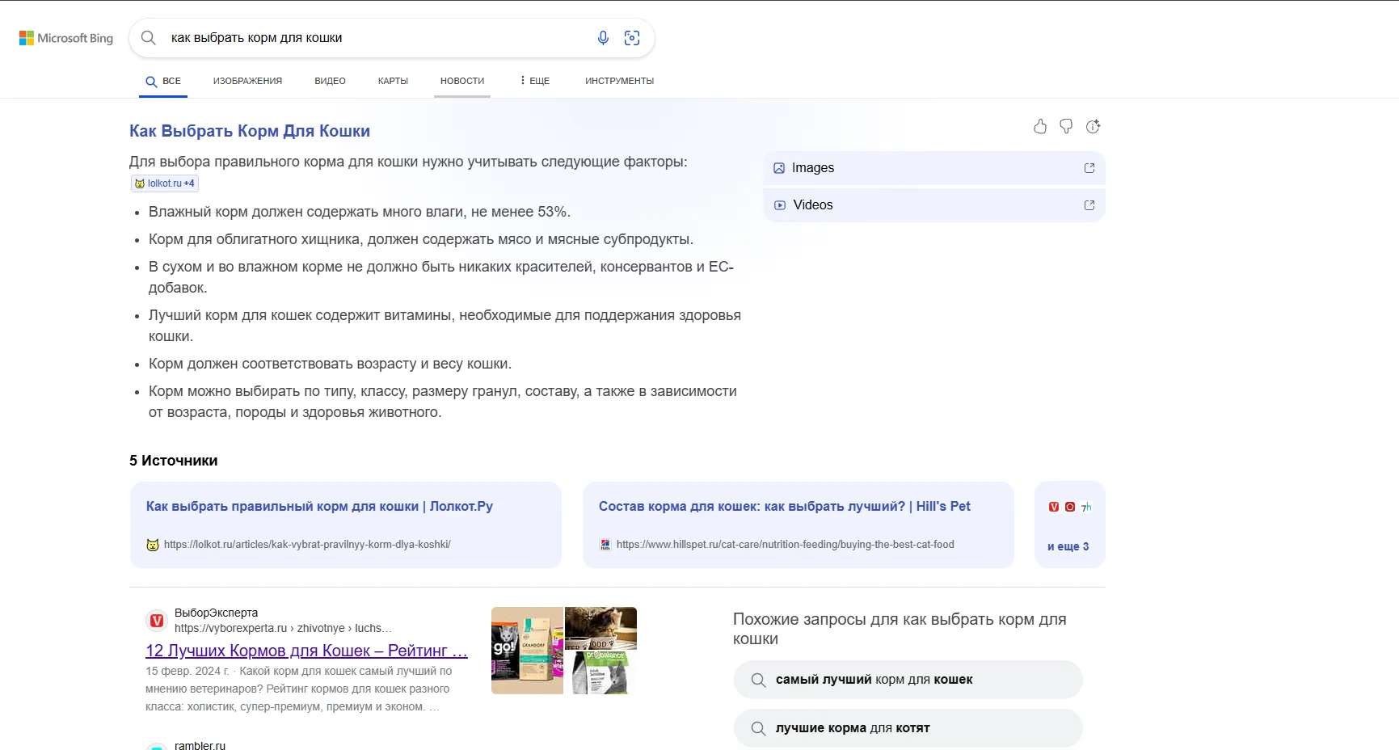Expand the 'и еще 3' sources card
1399x750 pixels.
point(1068,546)
